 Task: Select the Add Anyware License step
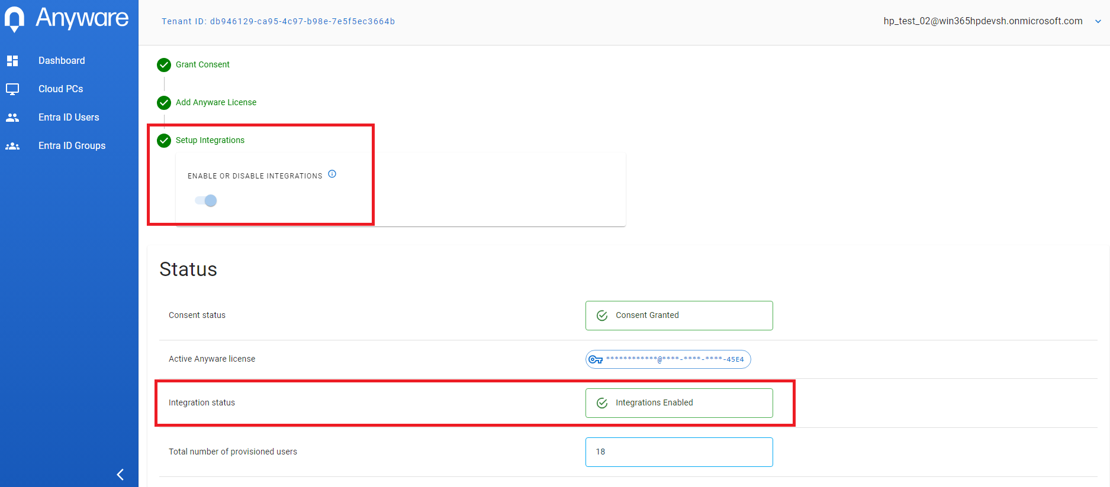[216, 102]
